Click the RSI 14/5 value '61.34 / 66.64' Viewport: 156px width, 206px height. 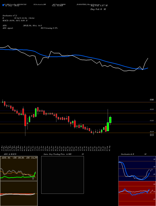point(28,18)
